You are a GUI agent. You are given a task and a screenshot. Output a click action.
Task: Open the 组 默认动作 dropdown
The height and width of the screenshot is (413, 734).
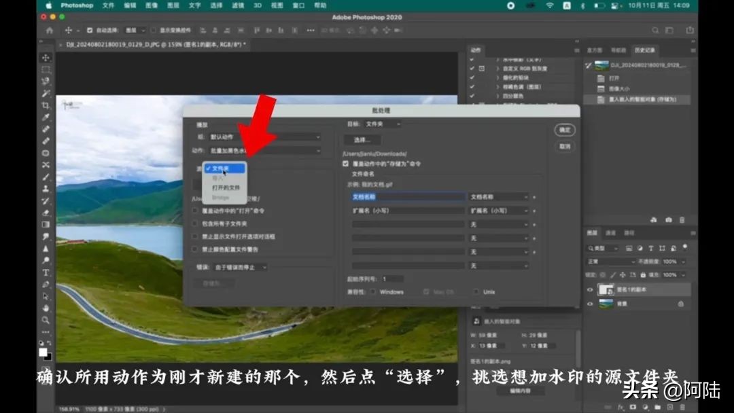click(264, 137)
